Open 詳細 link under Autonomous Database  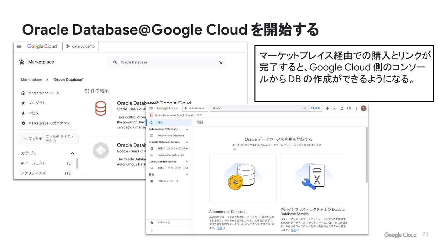pyautogui.click(x=221, y=228)
